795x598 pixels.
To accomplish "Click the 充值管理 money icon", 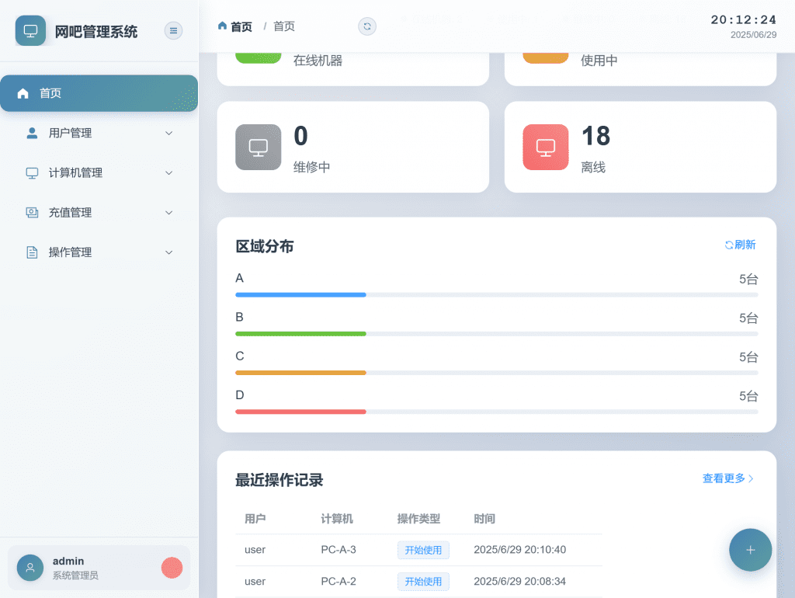I will click(x=32, y=213).
